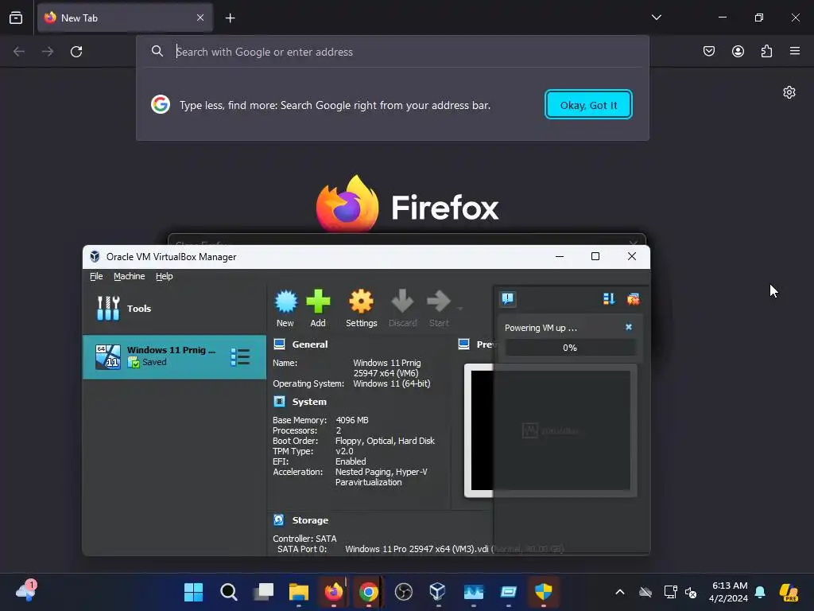
Task: Click the Chrome icon in taskbar
Action: [369, 592]
